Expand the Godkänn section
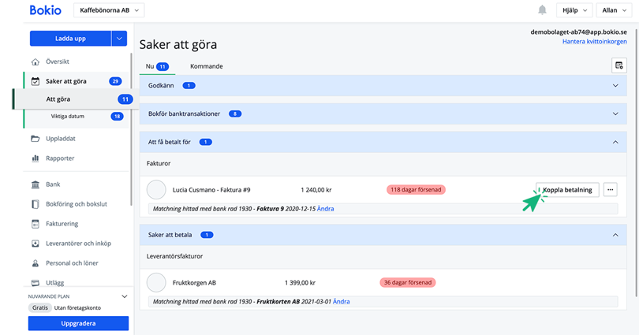 (615, 85)
